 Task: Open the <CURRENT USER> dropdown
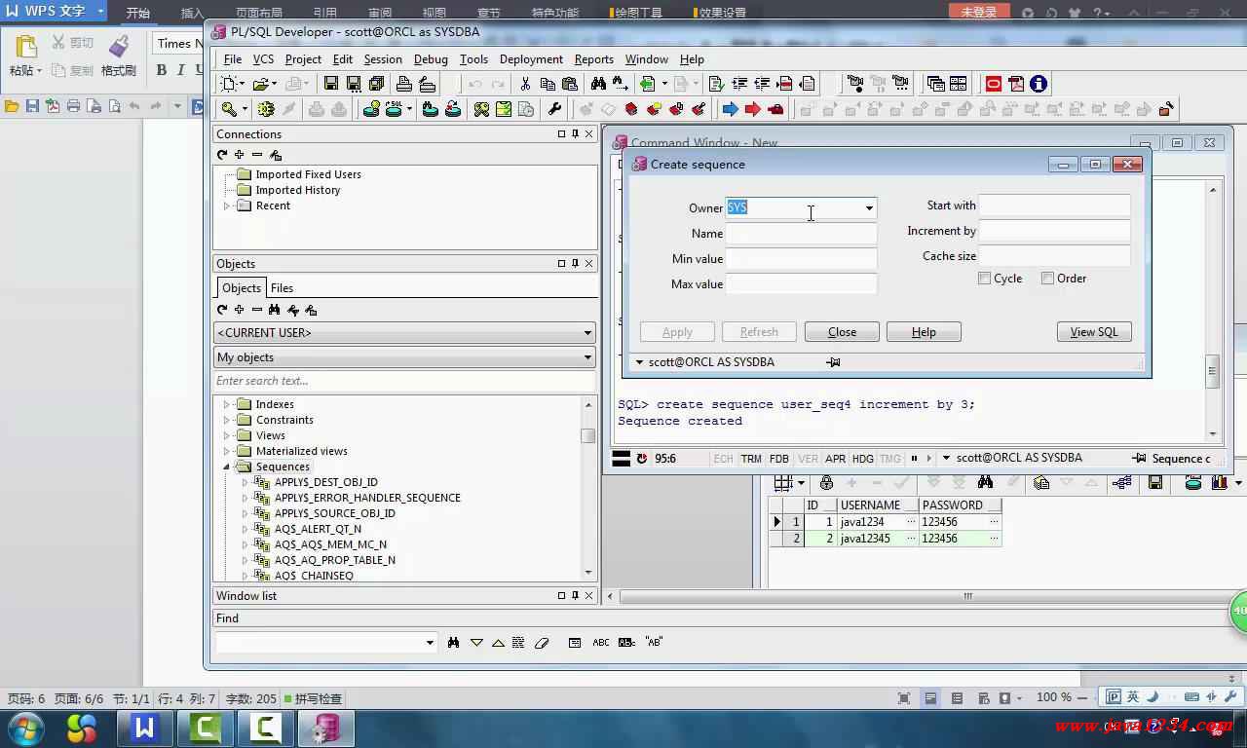(587, 333)
